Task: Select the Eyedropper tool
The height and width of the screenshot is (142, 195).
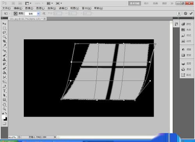Action: (x=4, y=46)
